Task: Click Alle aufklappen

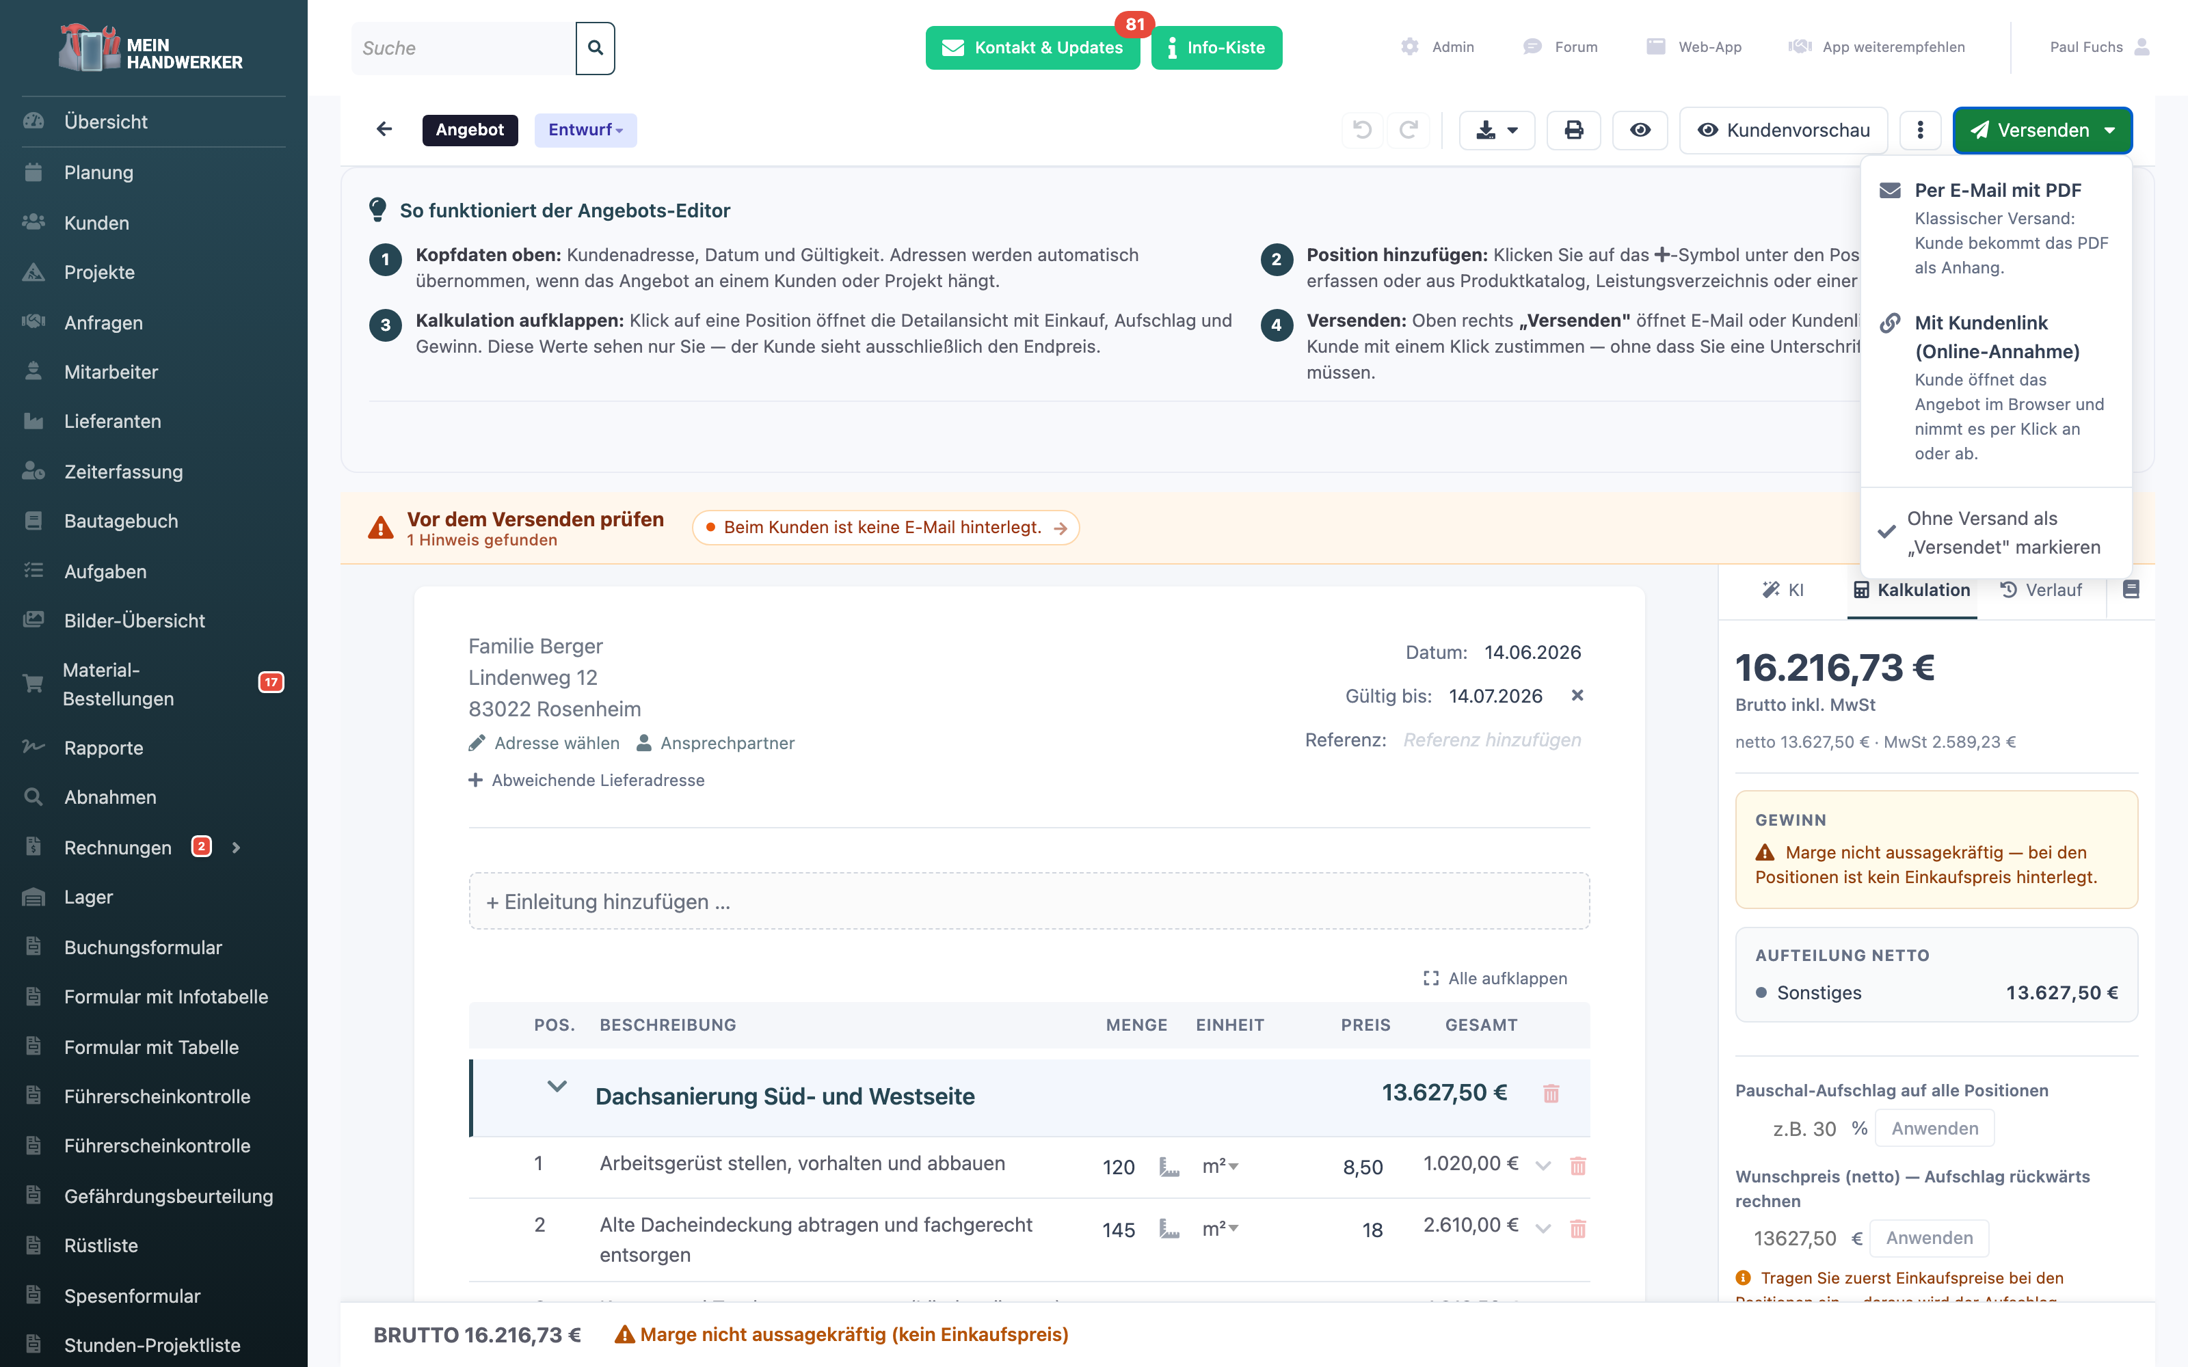Action: point(1495,978)
